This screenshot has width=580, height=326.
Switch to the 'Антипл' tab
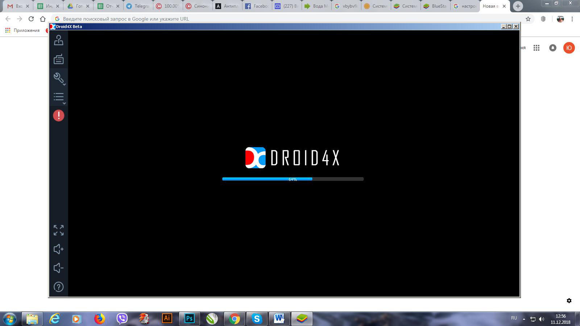coord(227,6)
